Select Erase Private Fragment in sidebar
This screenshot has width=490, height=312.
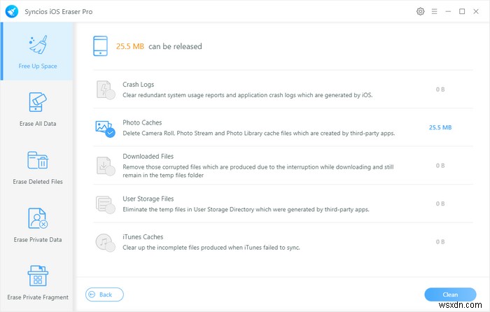[38, 283]
